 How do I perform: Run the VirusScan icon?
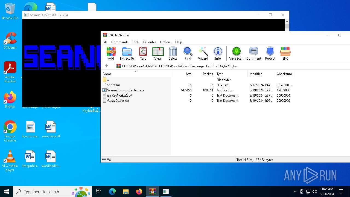[236, 53]
